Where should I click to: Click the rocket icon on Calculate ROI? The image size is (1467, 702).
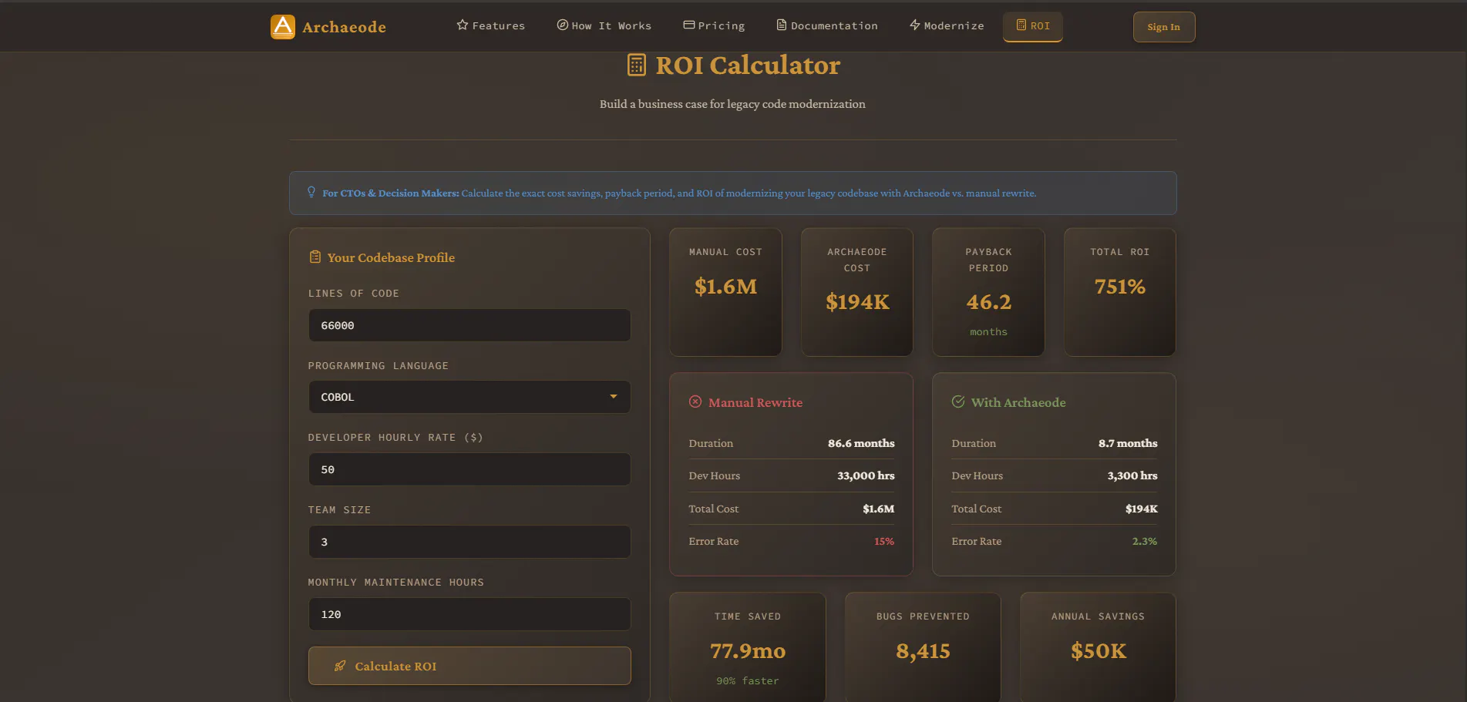coord(340,666)
